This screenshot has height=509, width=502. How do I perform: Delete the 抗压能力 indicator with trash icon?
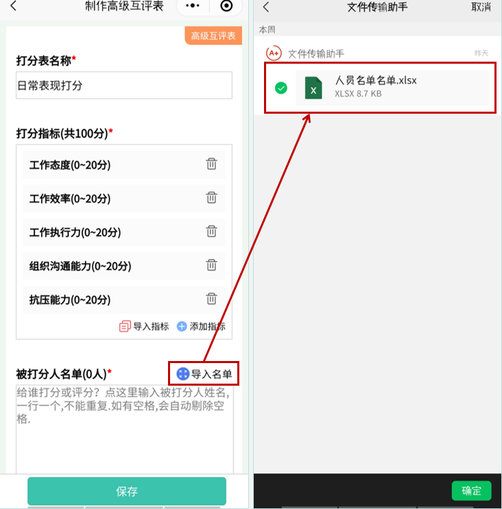pyautogui.click(x=211, y=299)
